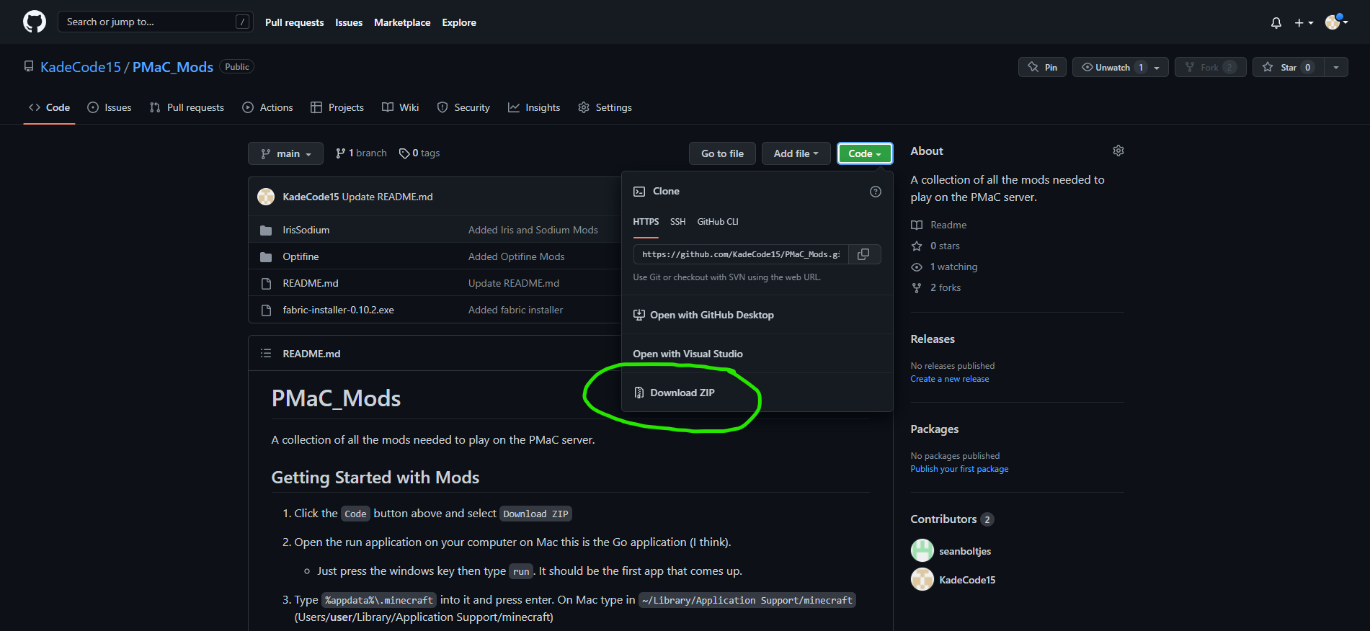Expand the watch notification options arrow
The image size is (1370, 631).
coord(1157,67)
